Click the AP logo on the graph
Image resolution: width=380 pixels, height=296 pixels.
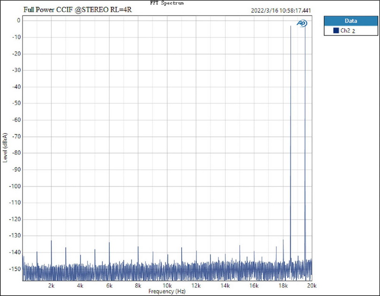point(302,24)
